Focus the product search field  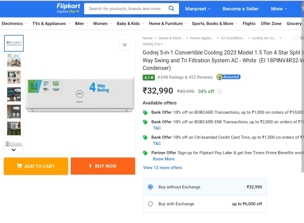coord(126,9)
